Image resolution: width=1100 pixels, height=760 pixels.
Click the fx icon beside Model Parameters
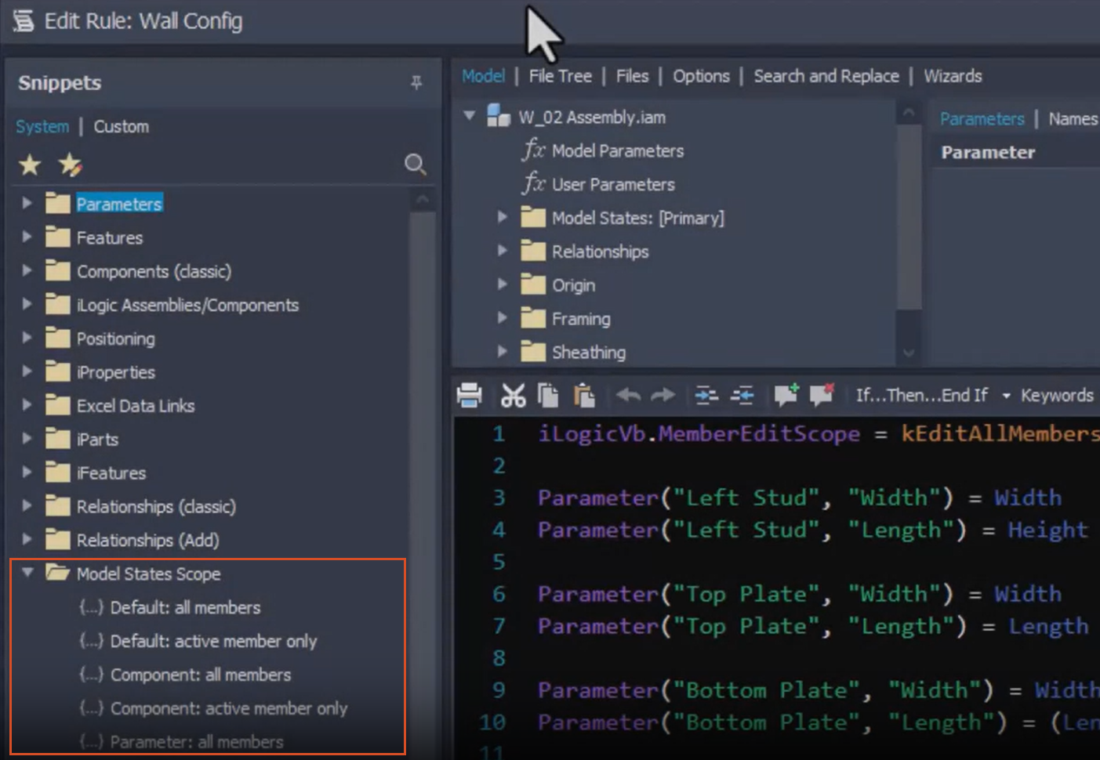(533, 149)
